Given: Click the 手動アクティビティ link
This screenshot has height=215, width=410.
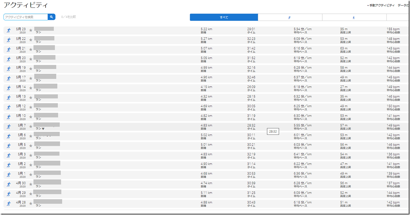Looking at the screenshot, I should [x=381, y=6].
